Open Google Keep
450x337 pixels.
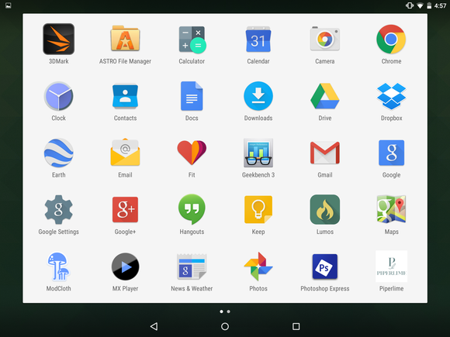[x=258, y=209]
